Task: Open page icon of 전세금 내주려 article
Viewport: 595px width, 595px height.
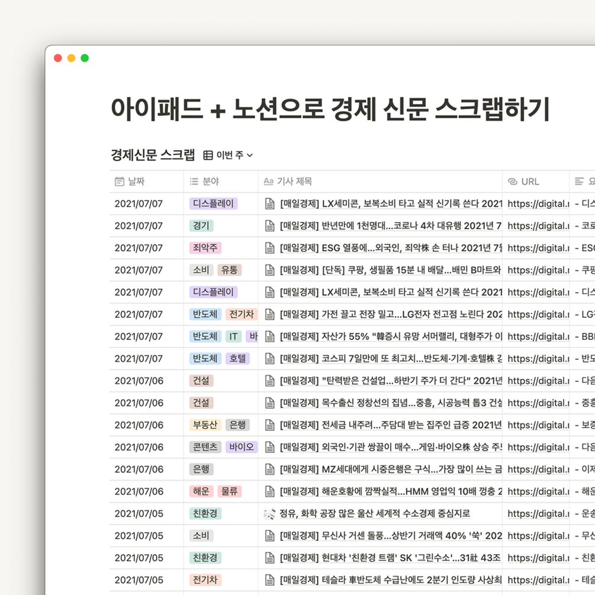Action: [x=269, y=425]
